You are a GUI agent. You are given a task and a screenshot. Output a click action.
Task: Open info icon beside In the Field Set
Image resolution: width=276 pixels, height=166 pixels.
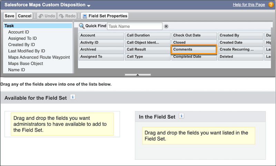[181, 116]
